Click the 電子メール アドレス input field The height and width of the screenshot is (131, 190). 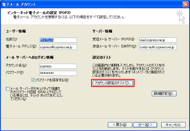(58, 47)
